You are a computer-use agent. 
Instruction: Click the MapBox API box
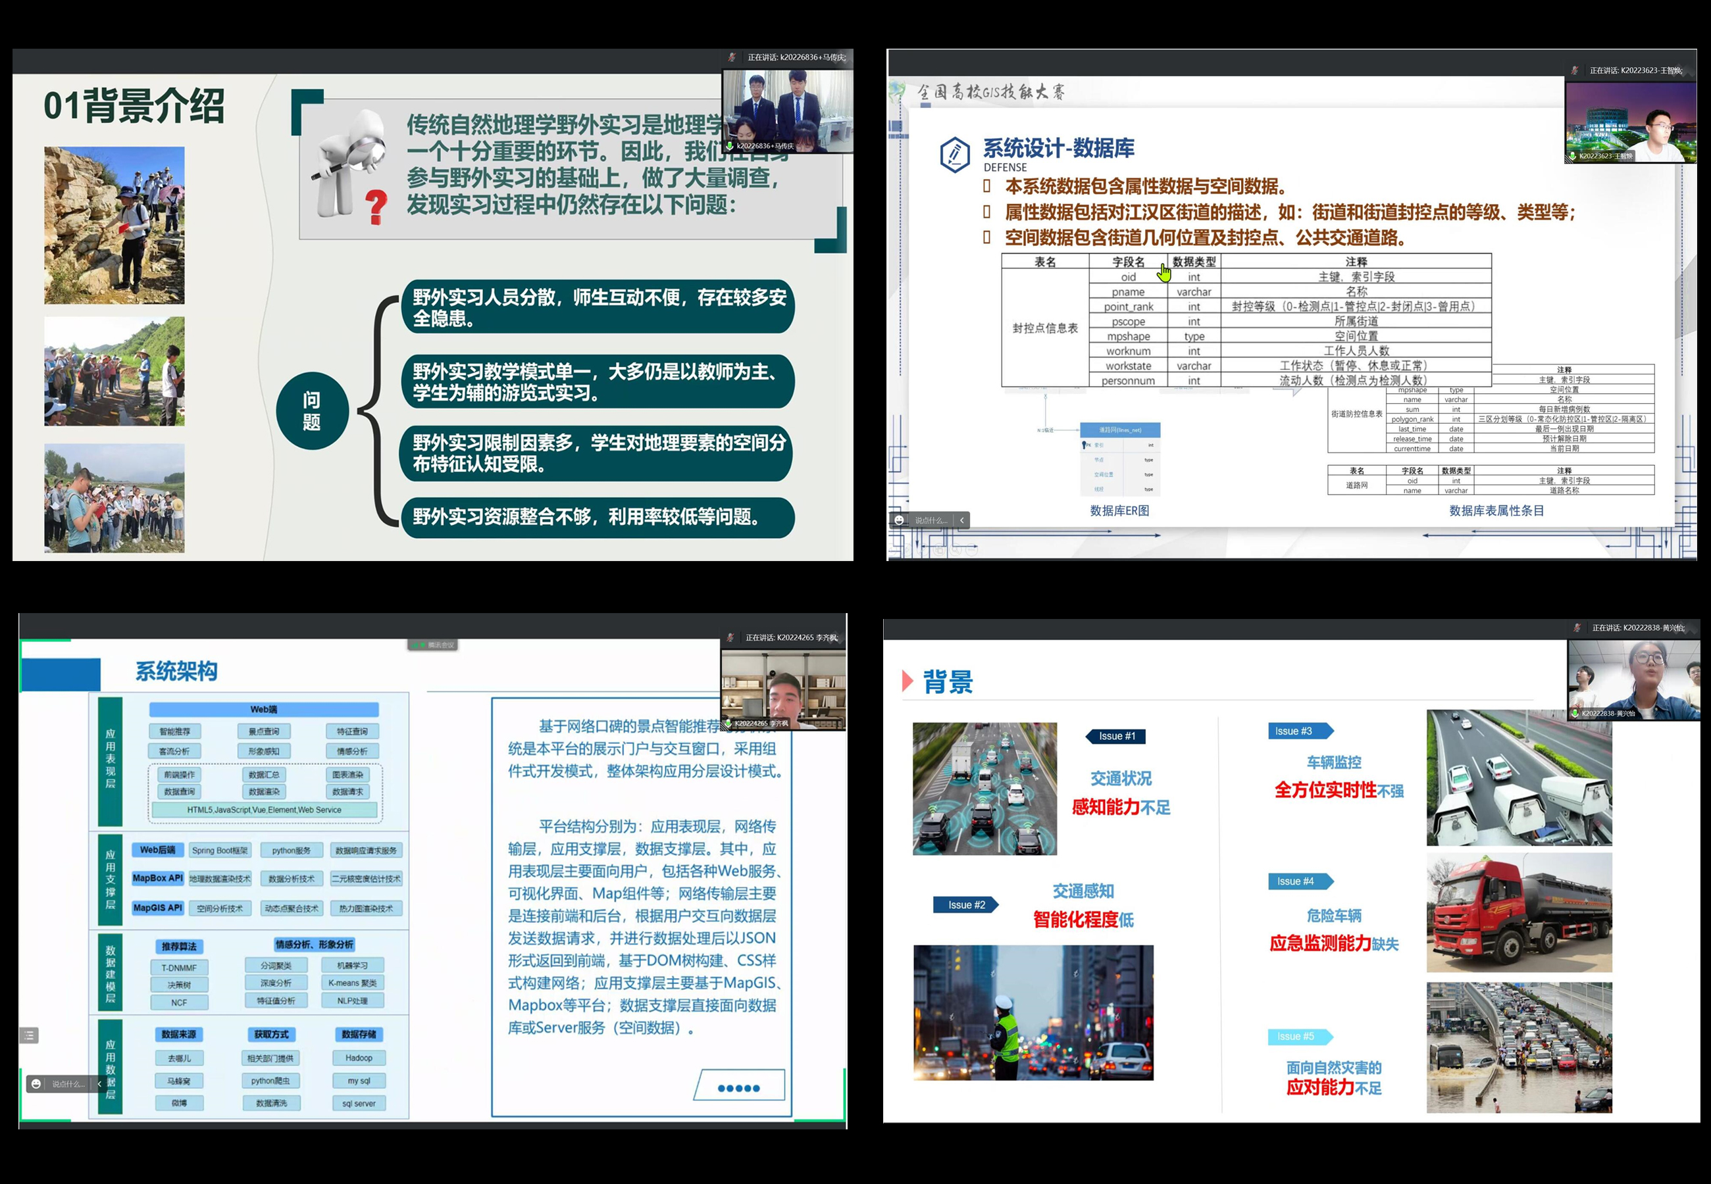click(157, 877)
